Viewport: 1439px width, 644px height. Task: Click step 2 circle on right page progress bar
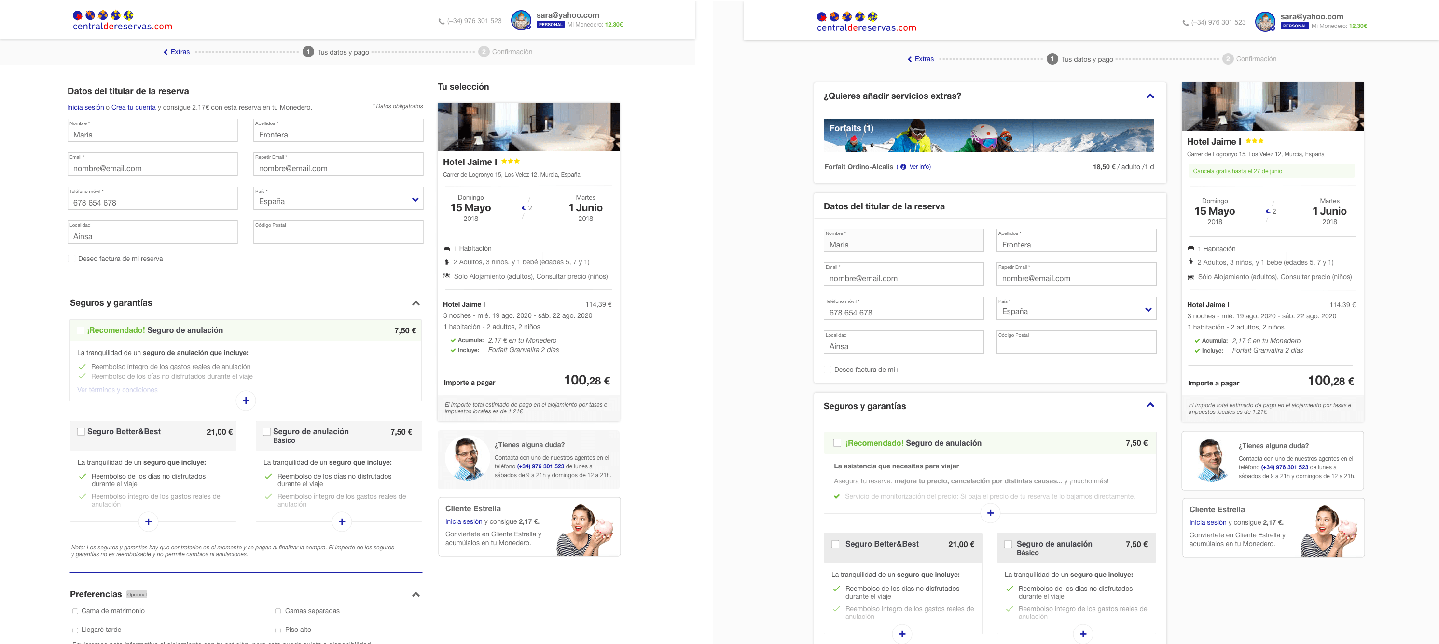pos(1227,59)
